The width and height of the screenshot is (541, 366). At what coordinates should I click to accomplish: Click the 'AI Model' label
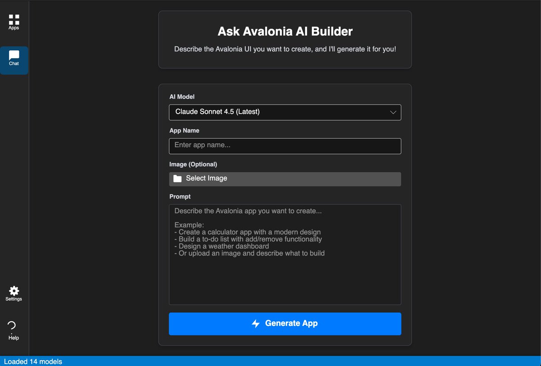click(x=182, y=97)
